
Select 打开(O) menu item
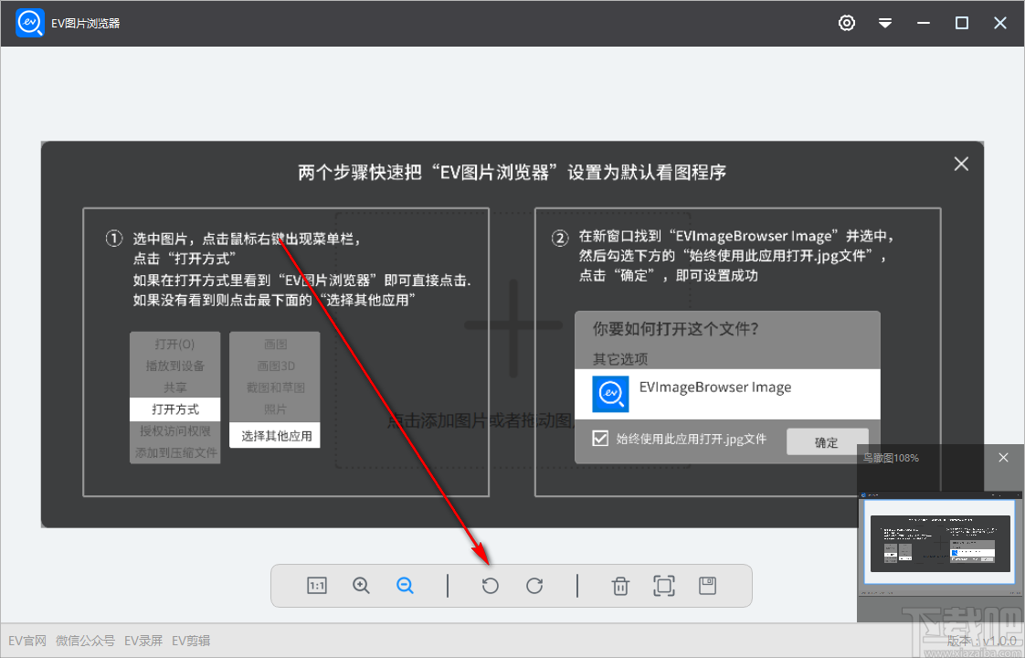click(174, 344)
